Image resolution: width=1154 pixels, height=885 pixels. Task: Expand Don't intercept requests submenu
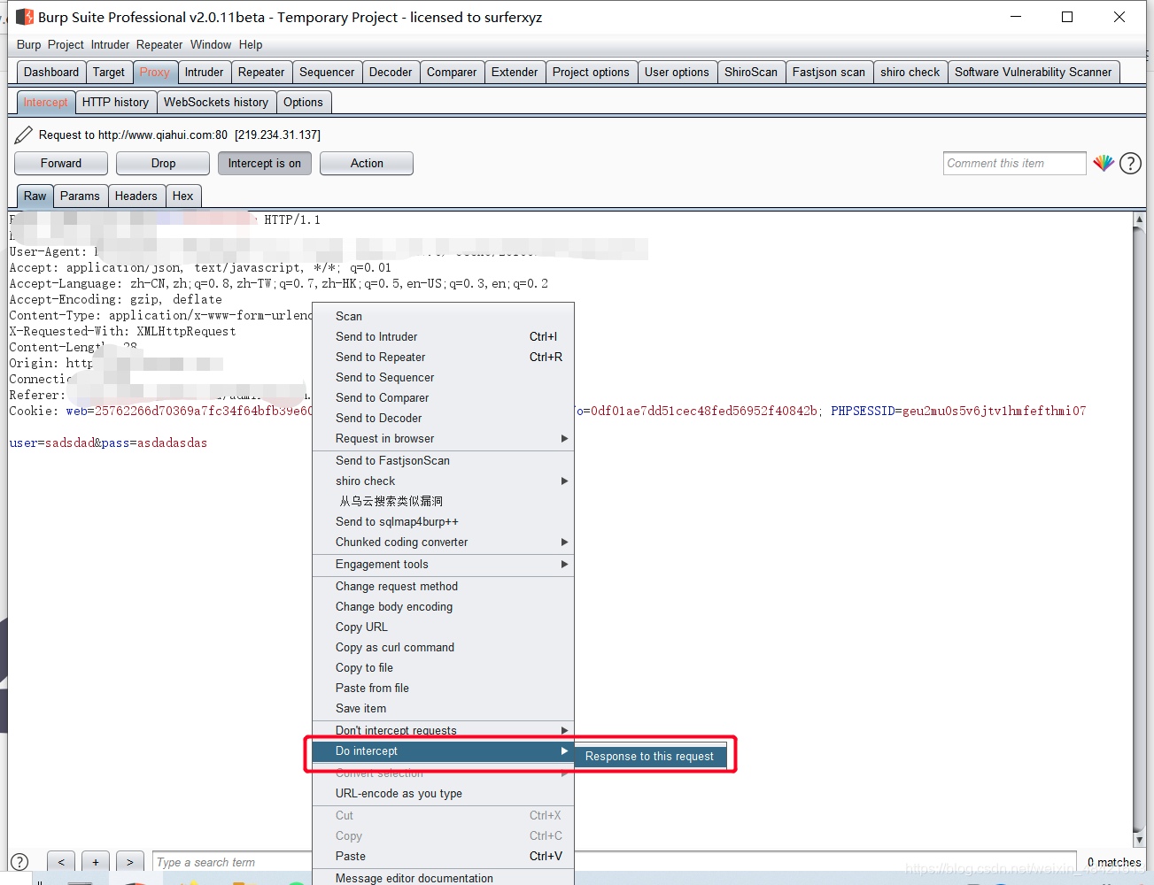point(443,729)
